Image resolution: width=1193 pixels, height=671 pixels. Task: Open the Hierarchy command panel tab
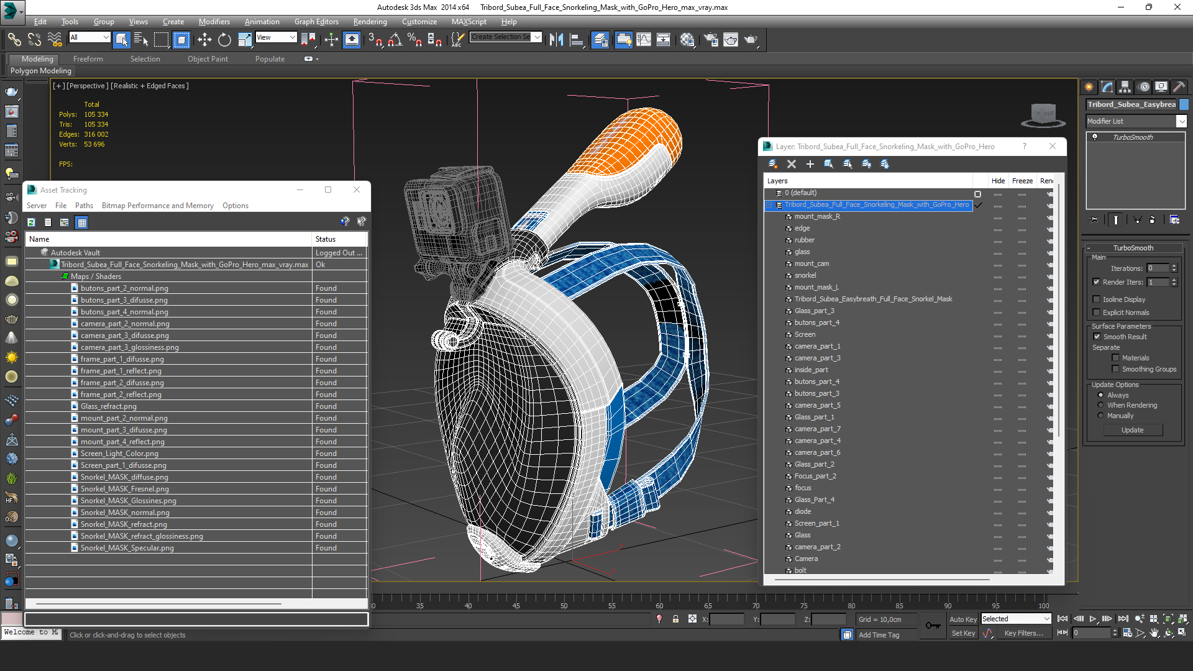coord(1125,87)
